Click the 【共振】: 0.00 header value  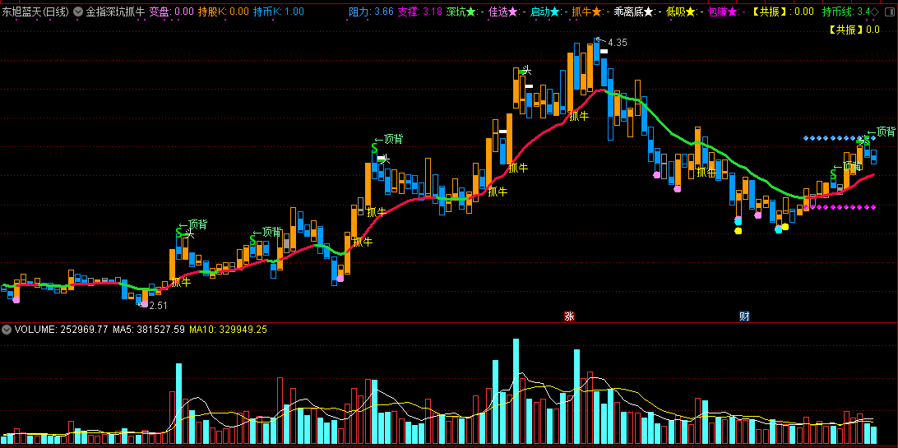782,12
